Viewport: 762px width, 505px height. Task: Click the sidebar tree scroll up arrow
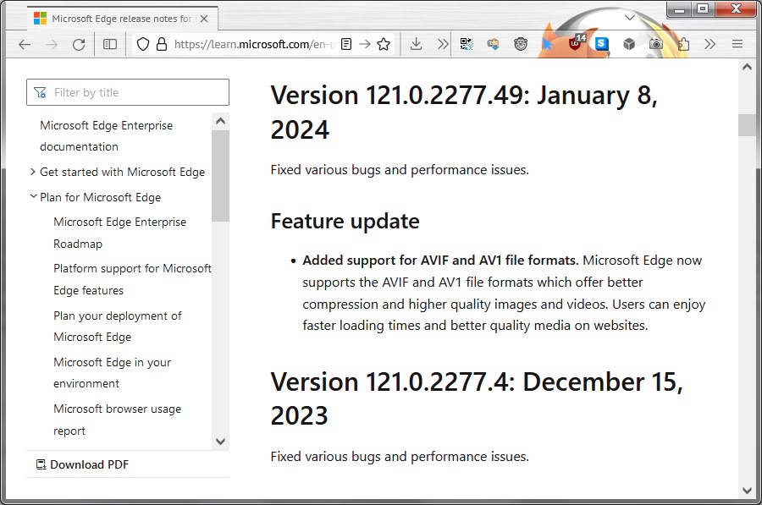(221, 121)
